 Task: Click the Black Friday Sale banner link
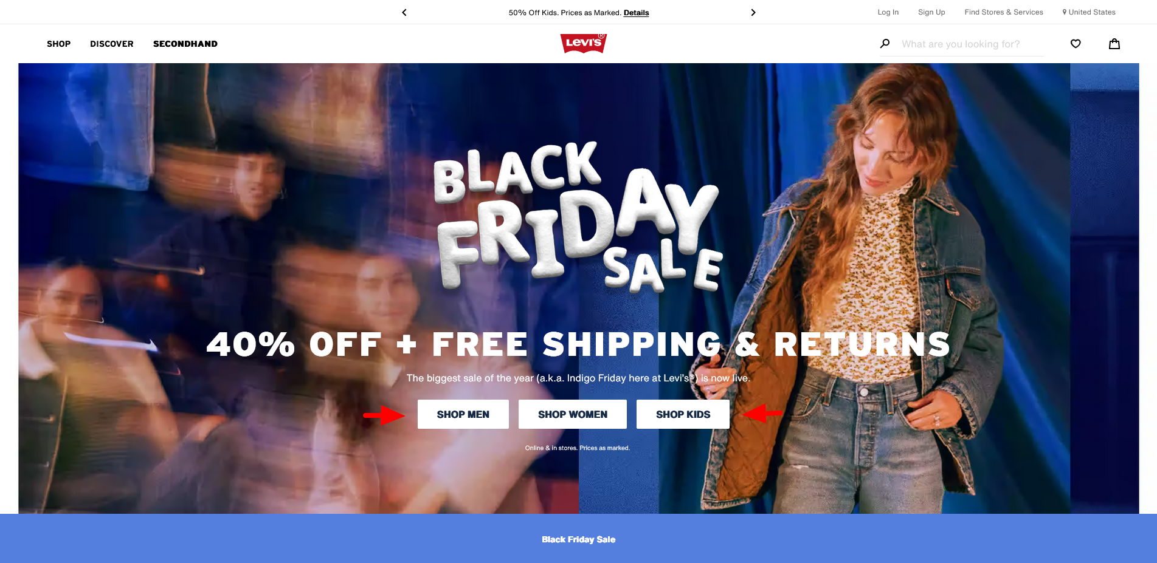click(579, 539)
